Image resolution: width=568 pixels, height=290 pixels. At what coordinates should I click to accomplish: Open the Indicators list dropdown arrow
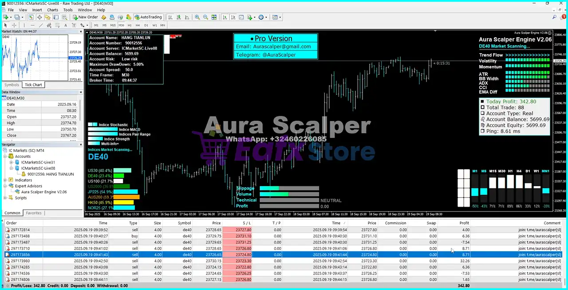pos(255,17)
